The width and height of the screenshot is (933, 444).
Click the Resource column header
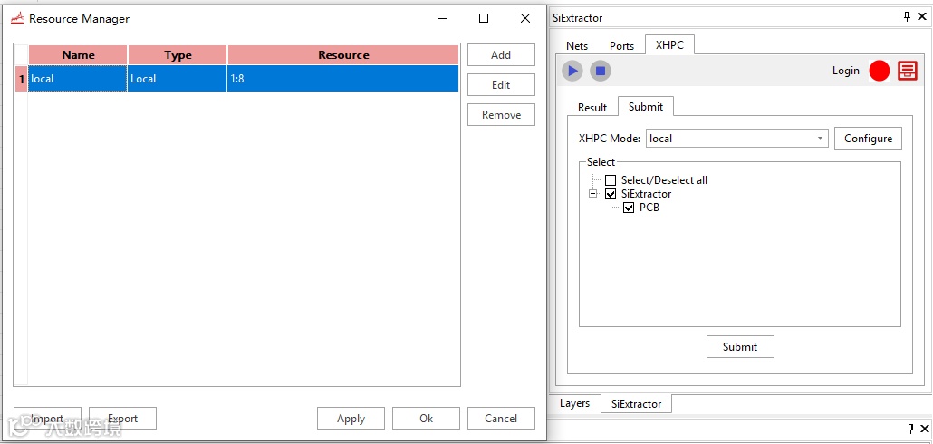pos(343,54)
